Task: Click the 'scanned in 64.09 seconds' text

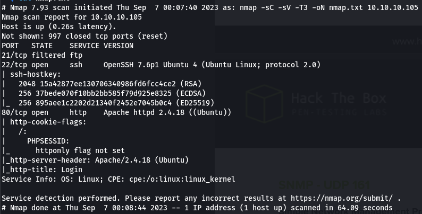Action: click(342, 208)
